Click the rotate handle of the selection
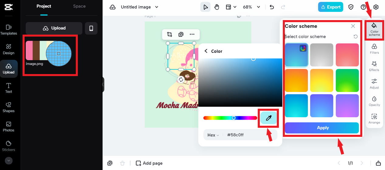This screenshot has width=385, height=170. click(181, 80)
